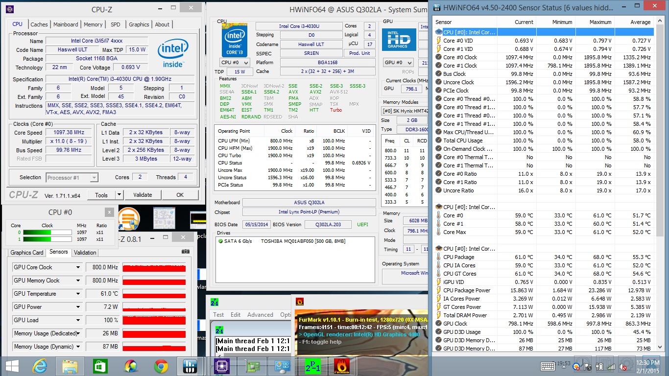Click the arrow next to Tools in CPU-Z
Viewport: 669px width, 376px height.
[119, 195]
